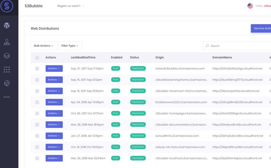
Task: Sort by Enabled column header
Action: pos(117,57)
